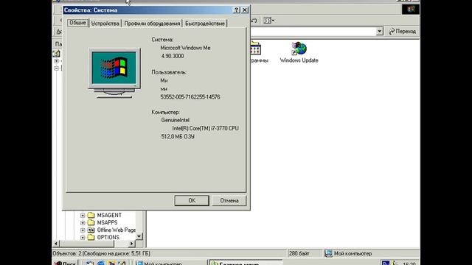Select the MSAPPS folder name

(107, 222)
